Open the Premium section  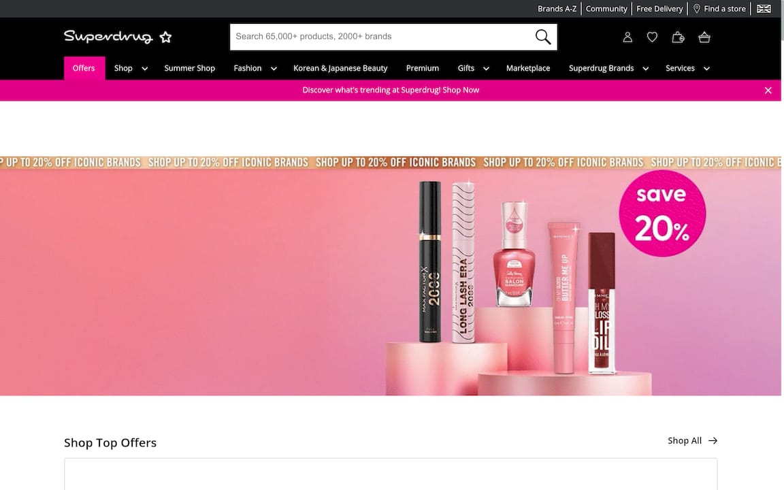click(x=423, y=68)
